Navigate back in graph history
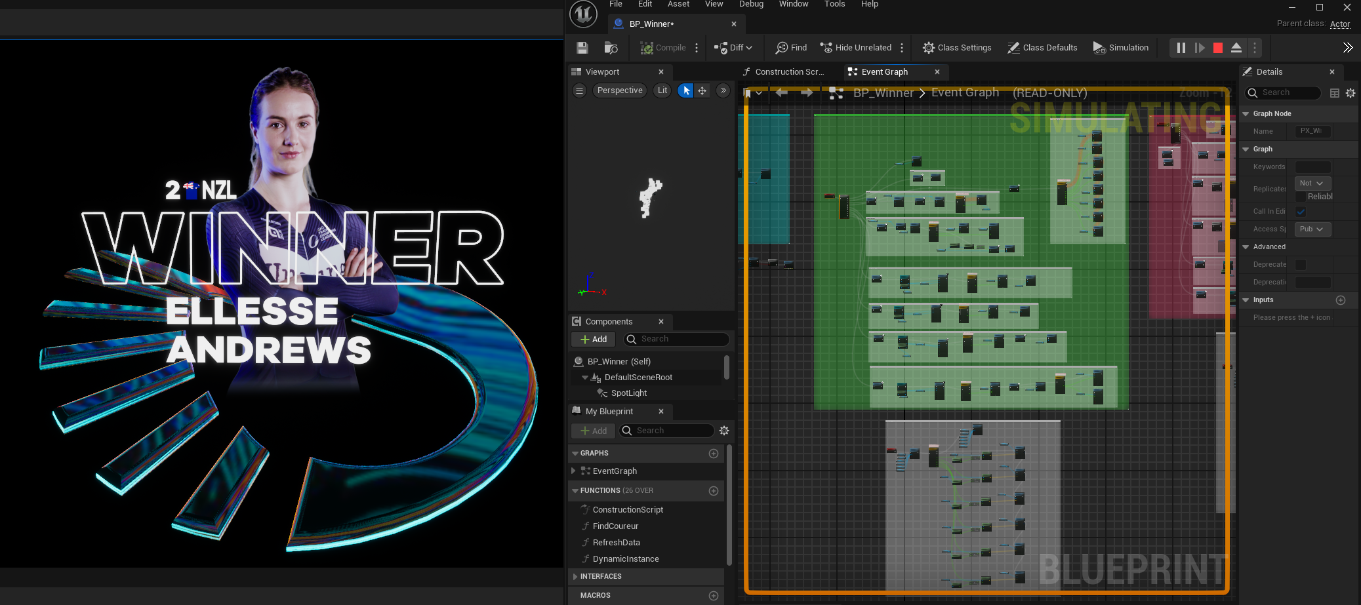 click(781, 93)
